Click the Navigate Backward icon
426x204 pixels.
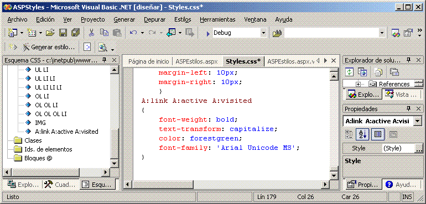[171, 33]
